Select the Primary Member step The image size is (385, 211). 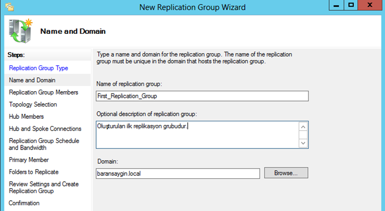tap(29, 160)
